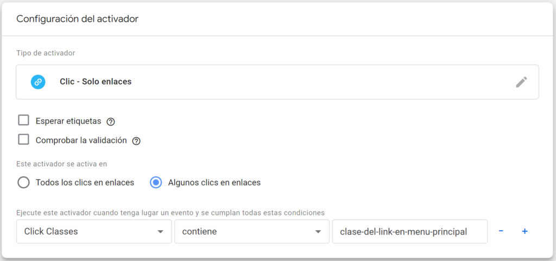
Task: Click the pencil edit icon for trigger type
Action: click(521, 82)
